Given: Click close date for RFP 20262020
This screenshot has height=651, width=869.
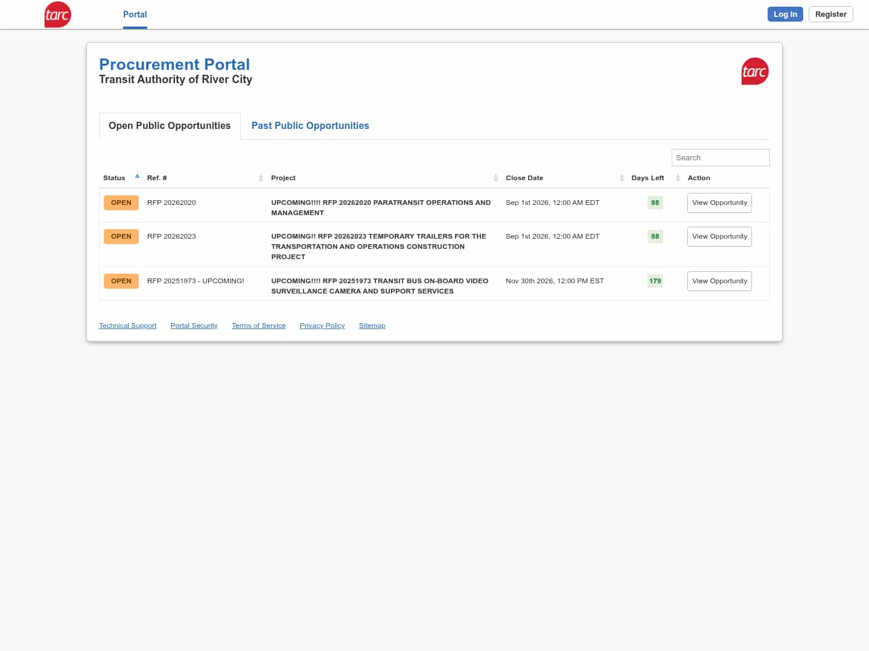Looking at the screenshot, I should 553,203.
